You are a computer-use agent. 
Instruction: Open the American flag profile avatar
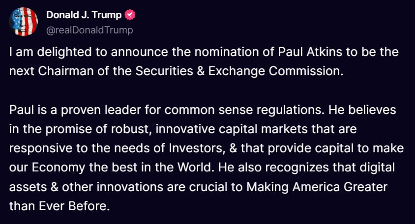pos(23,22)
